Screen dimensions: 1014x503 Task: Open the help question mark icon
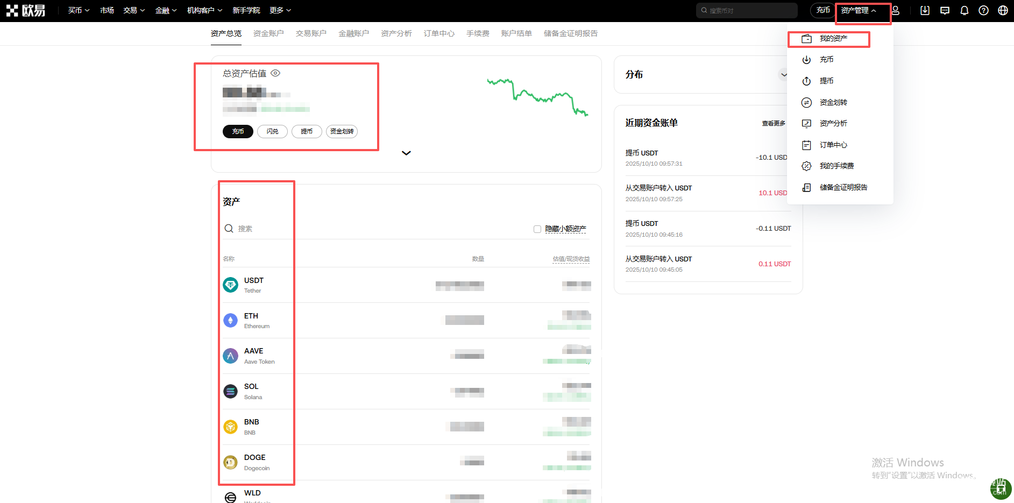(x=983, y=10)
